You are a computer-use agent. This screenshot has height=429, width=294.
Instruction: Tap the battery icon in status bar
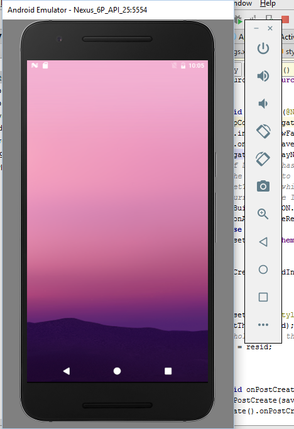click(183, 65)
